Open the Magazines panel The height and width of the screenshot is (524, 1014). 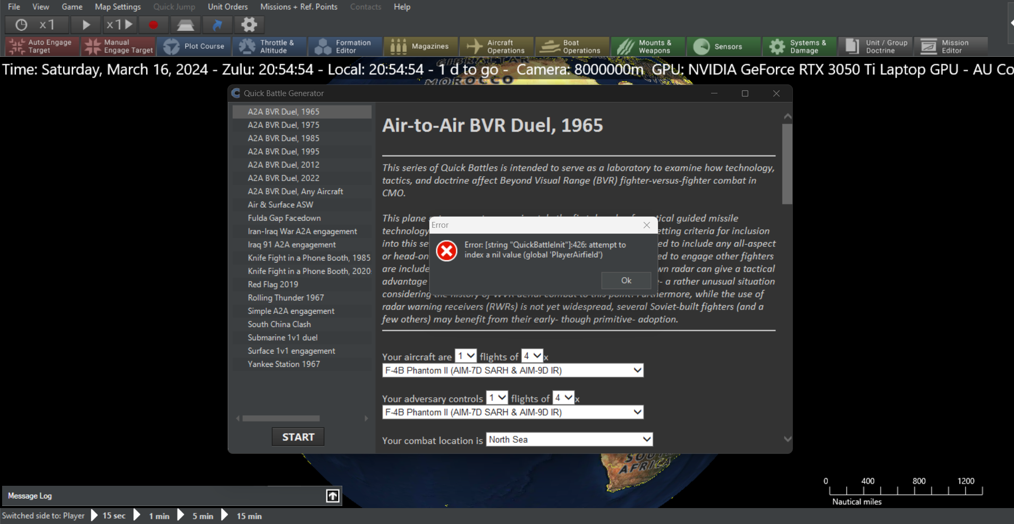pos(421,46)
